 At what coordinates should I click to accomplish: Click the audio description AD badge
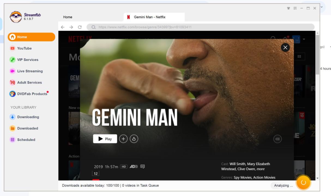(134, 166)
